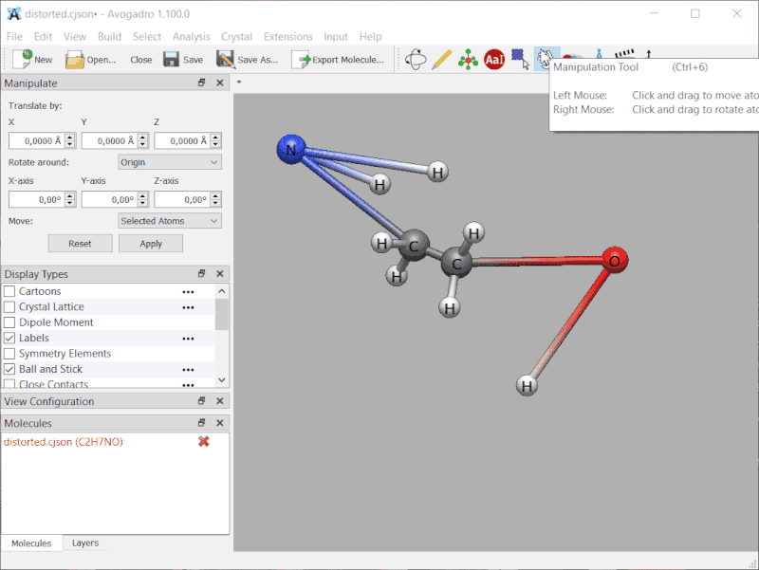
Task: Enable the Symmetry Elements checkbox
Action: [x=9, y=353]
